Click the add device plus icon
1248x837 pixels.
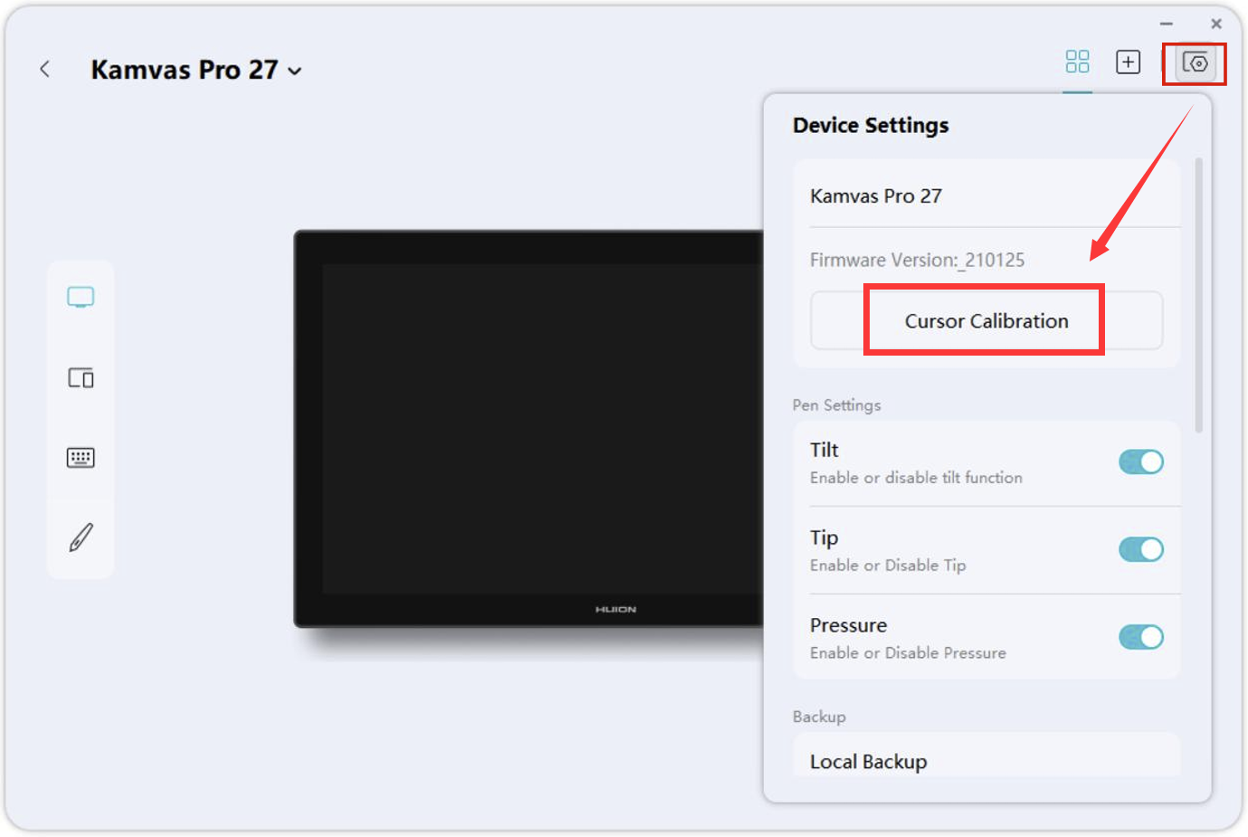pos(1128,62)
